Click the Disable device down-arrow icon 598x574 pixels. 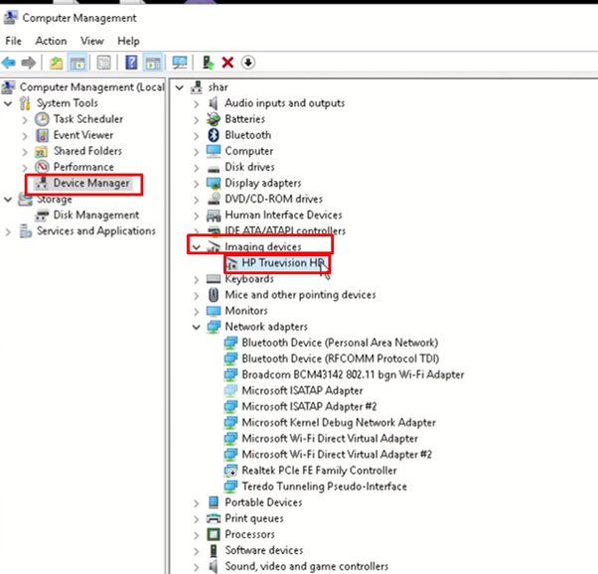(248, 63)
